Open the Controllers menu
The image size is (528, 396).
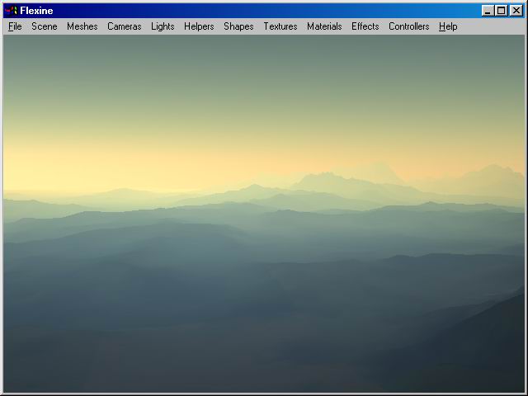[409, 26]
